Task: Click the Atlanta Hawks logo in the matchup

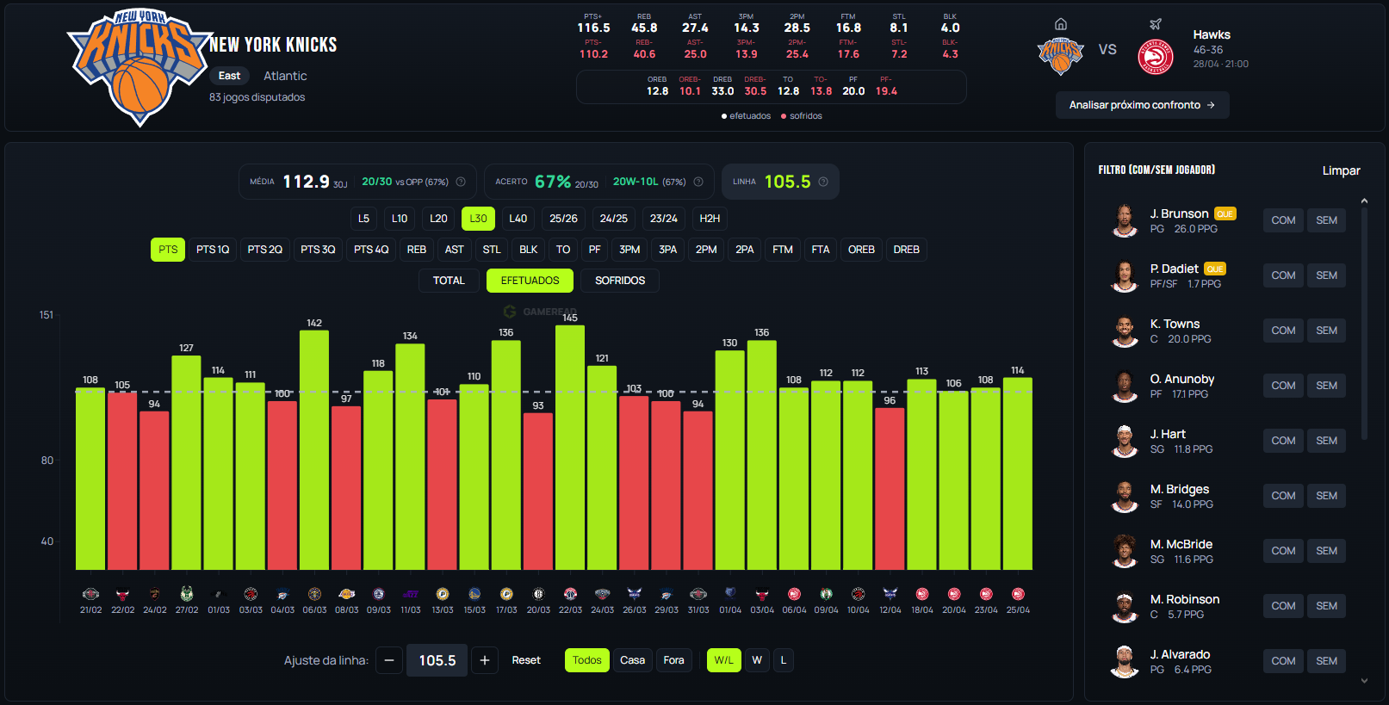Action: coord(1156,57)
